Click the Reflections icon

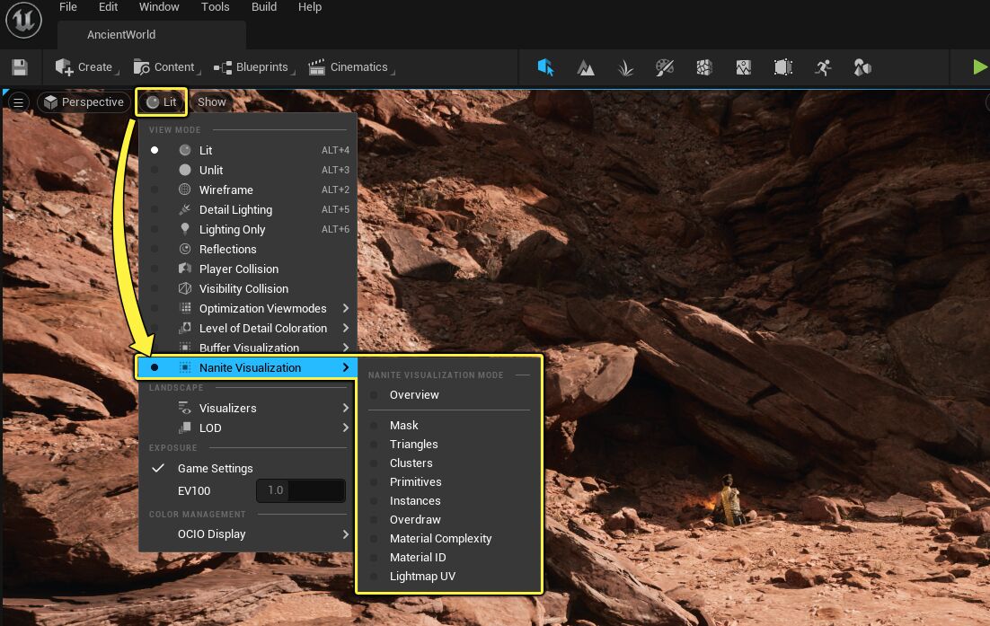click(x=185, y=249)
